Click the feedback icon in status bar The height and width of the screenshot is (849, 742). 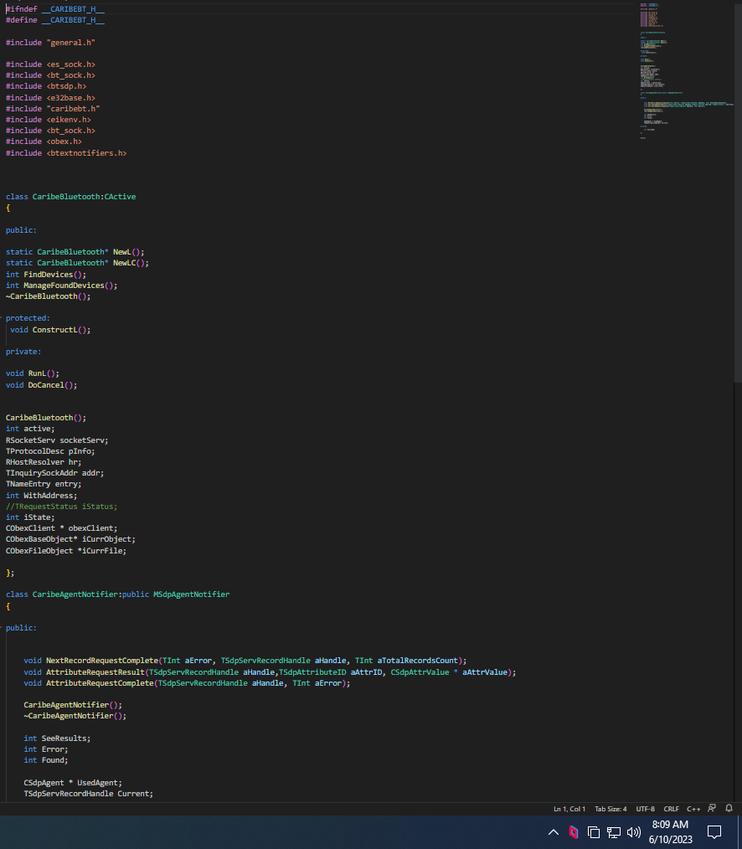[712, 808]
